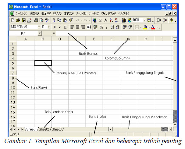185x149 pixels.
Task: Select column H header
Action: [x=146, y=39]
